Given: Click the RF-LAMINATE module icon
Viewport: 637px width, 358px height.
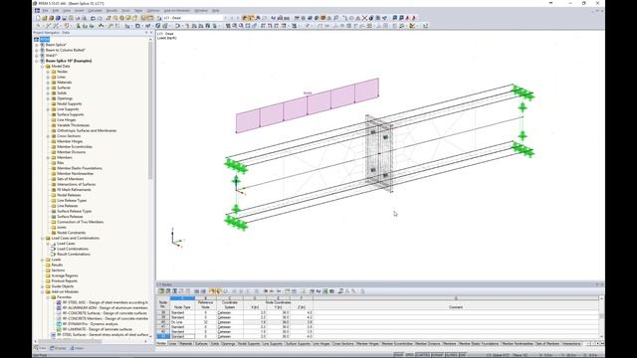Looking at the screenshot, I should click(59, 329).
